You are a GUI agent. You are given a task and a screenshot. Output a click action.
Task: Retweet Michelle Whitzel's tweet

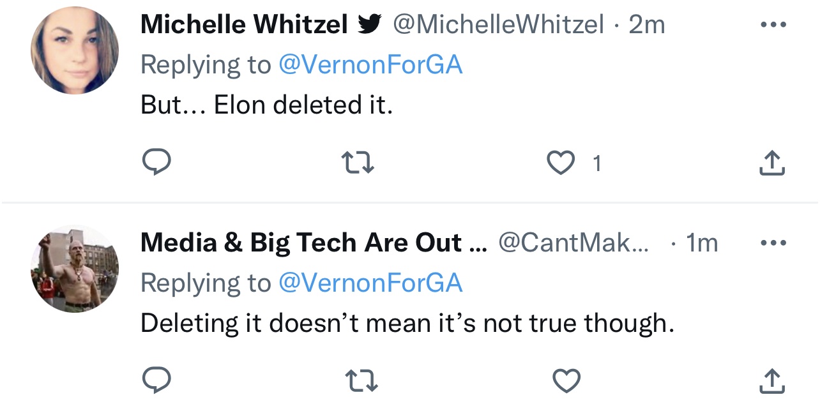[359, 163]
